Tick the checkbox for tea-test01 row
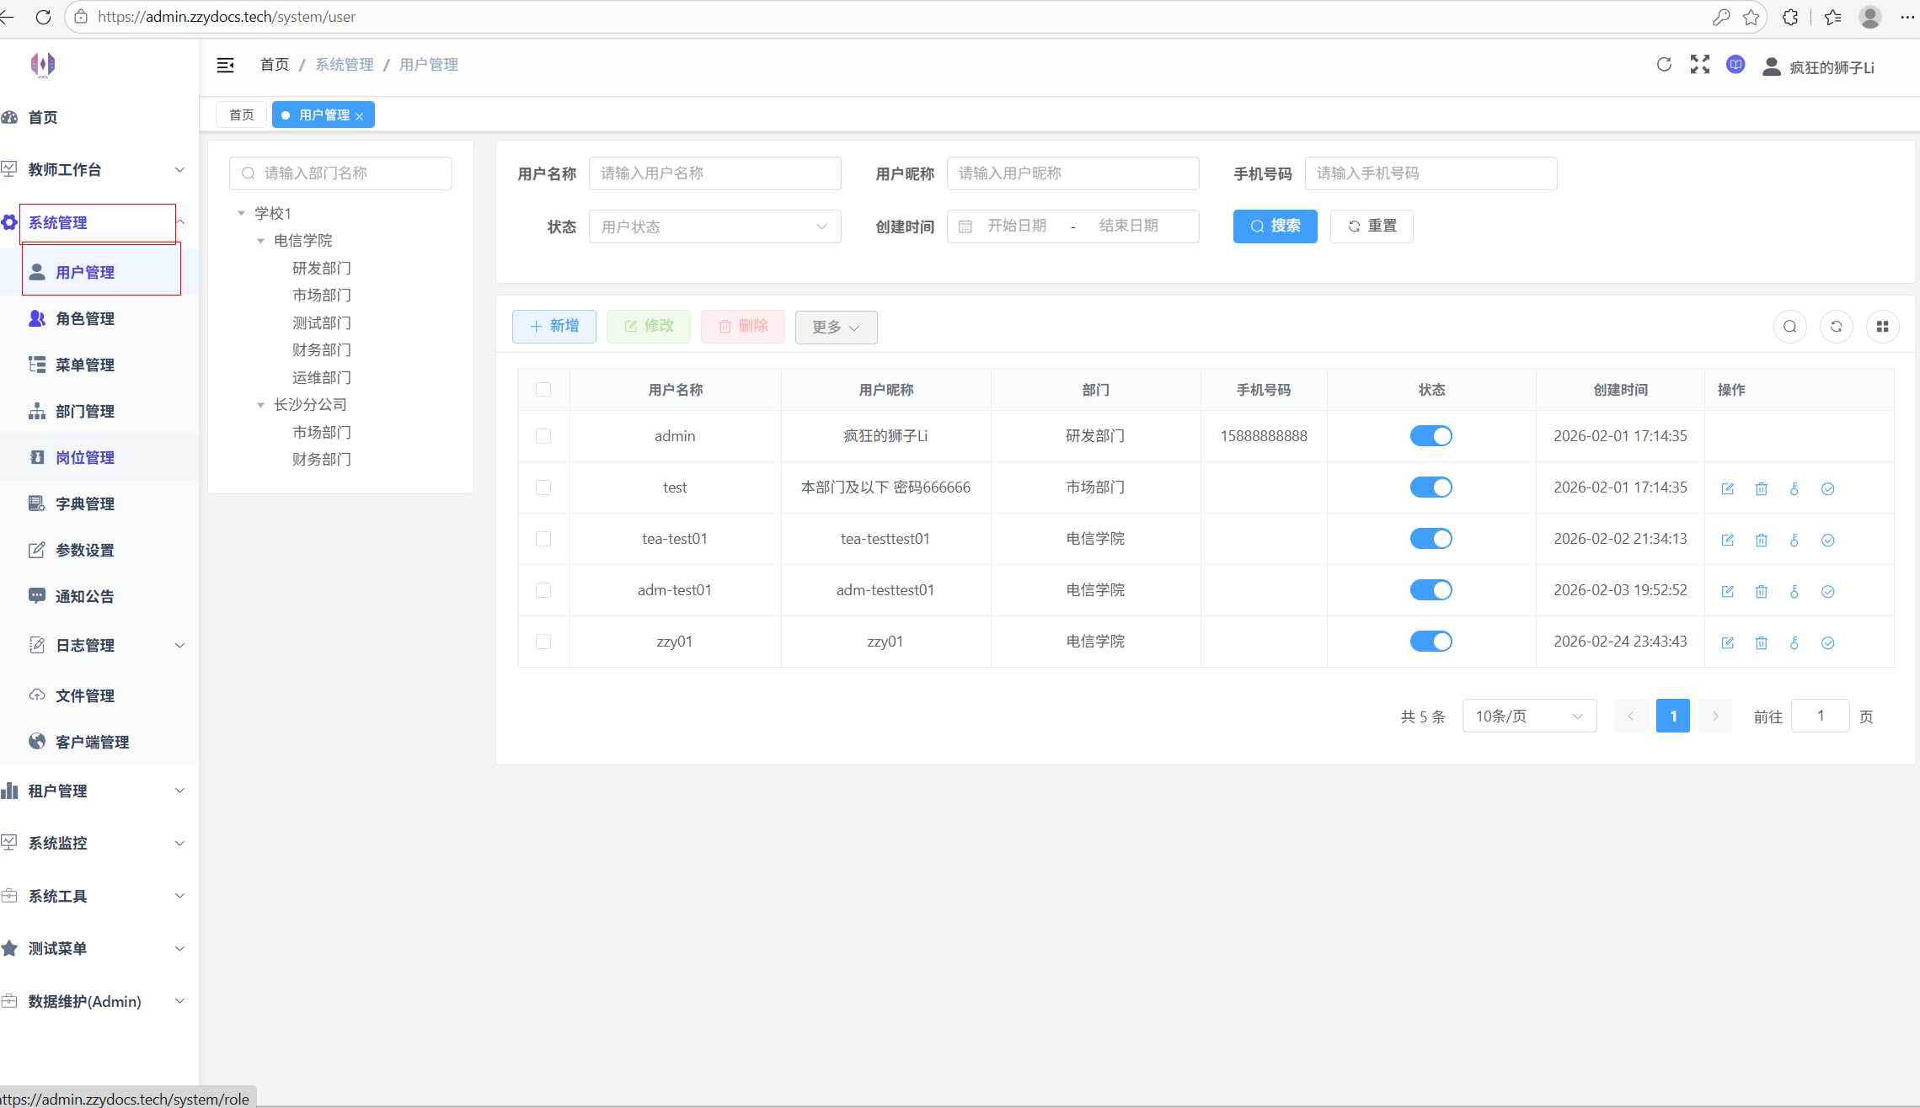Viewport: 1920px width, 1108px height. [x=543, y=539]
